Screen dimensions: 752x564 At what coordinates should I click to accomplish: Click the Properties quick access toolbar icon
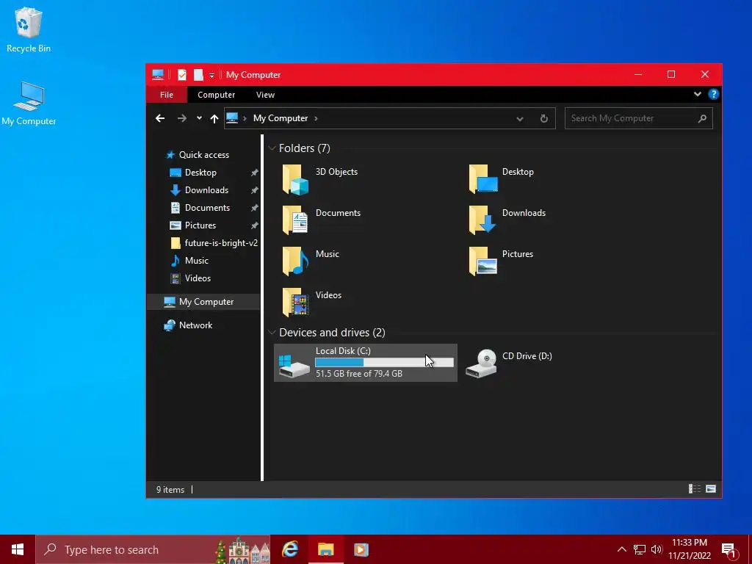tap(182, 75)
